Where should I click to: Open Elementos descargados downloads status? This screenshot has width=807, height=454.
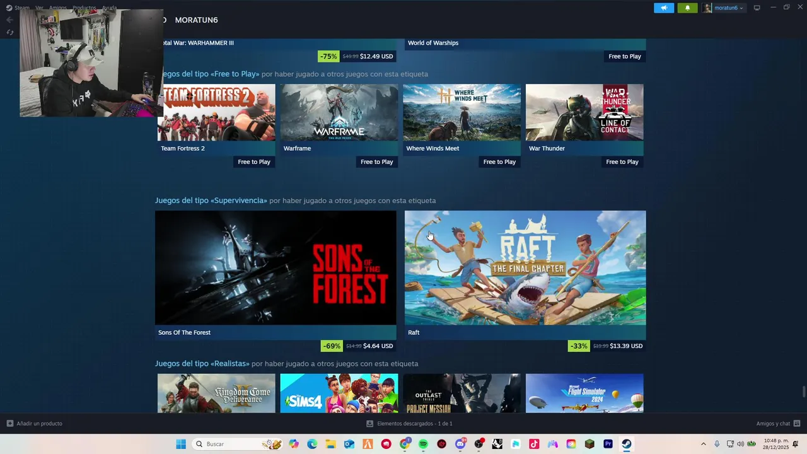coord(409,424)
